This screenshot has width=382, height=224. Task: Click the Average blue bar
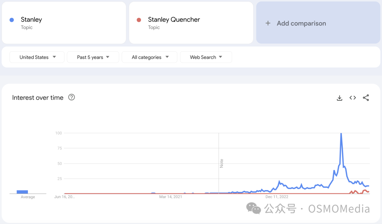pos(22,192)
